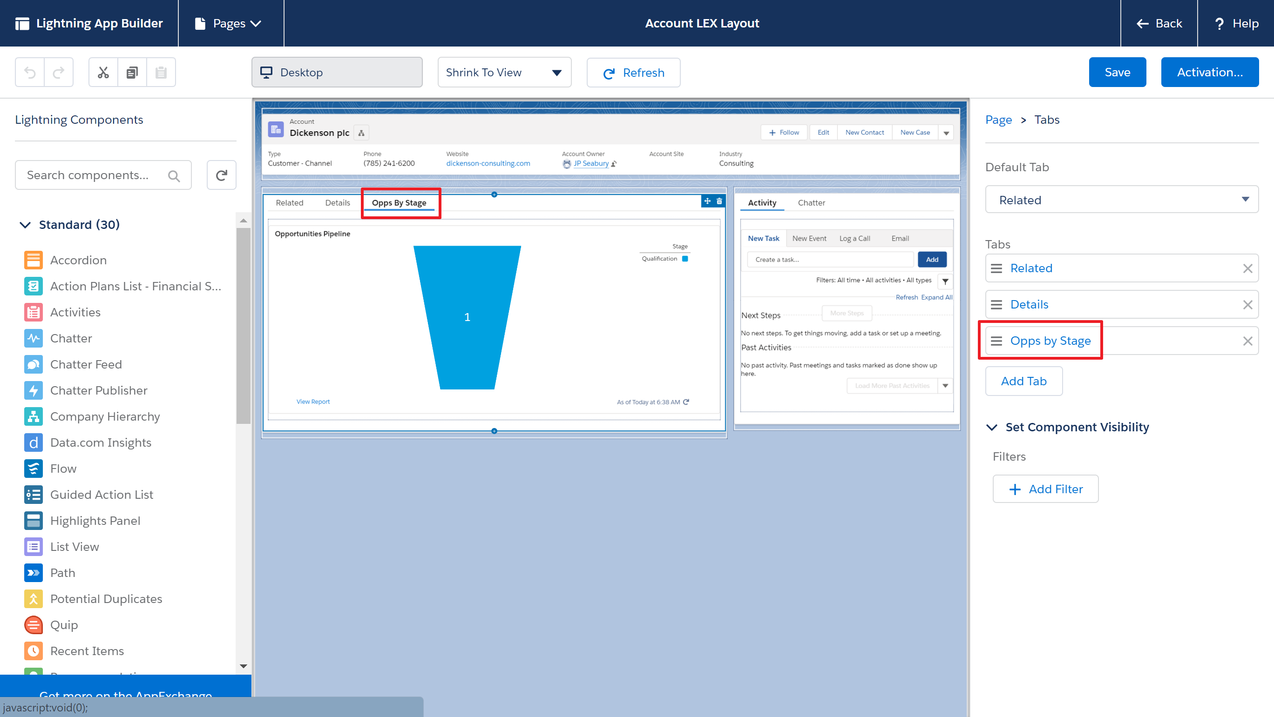This screenshot has width=1274, height=717.
Task: Remove the Details tab entry
Action: (x=1247, y=304)
